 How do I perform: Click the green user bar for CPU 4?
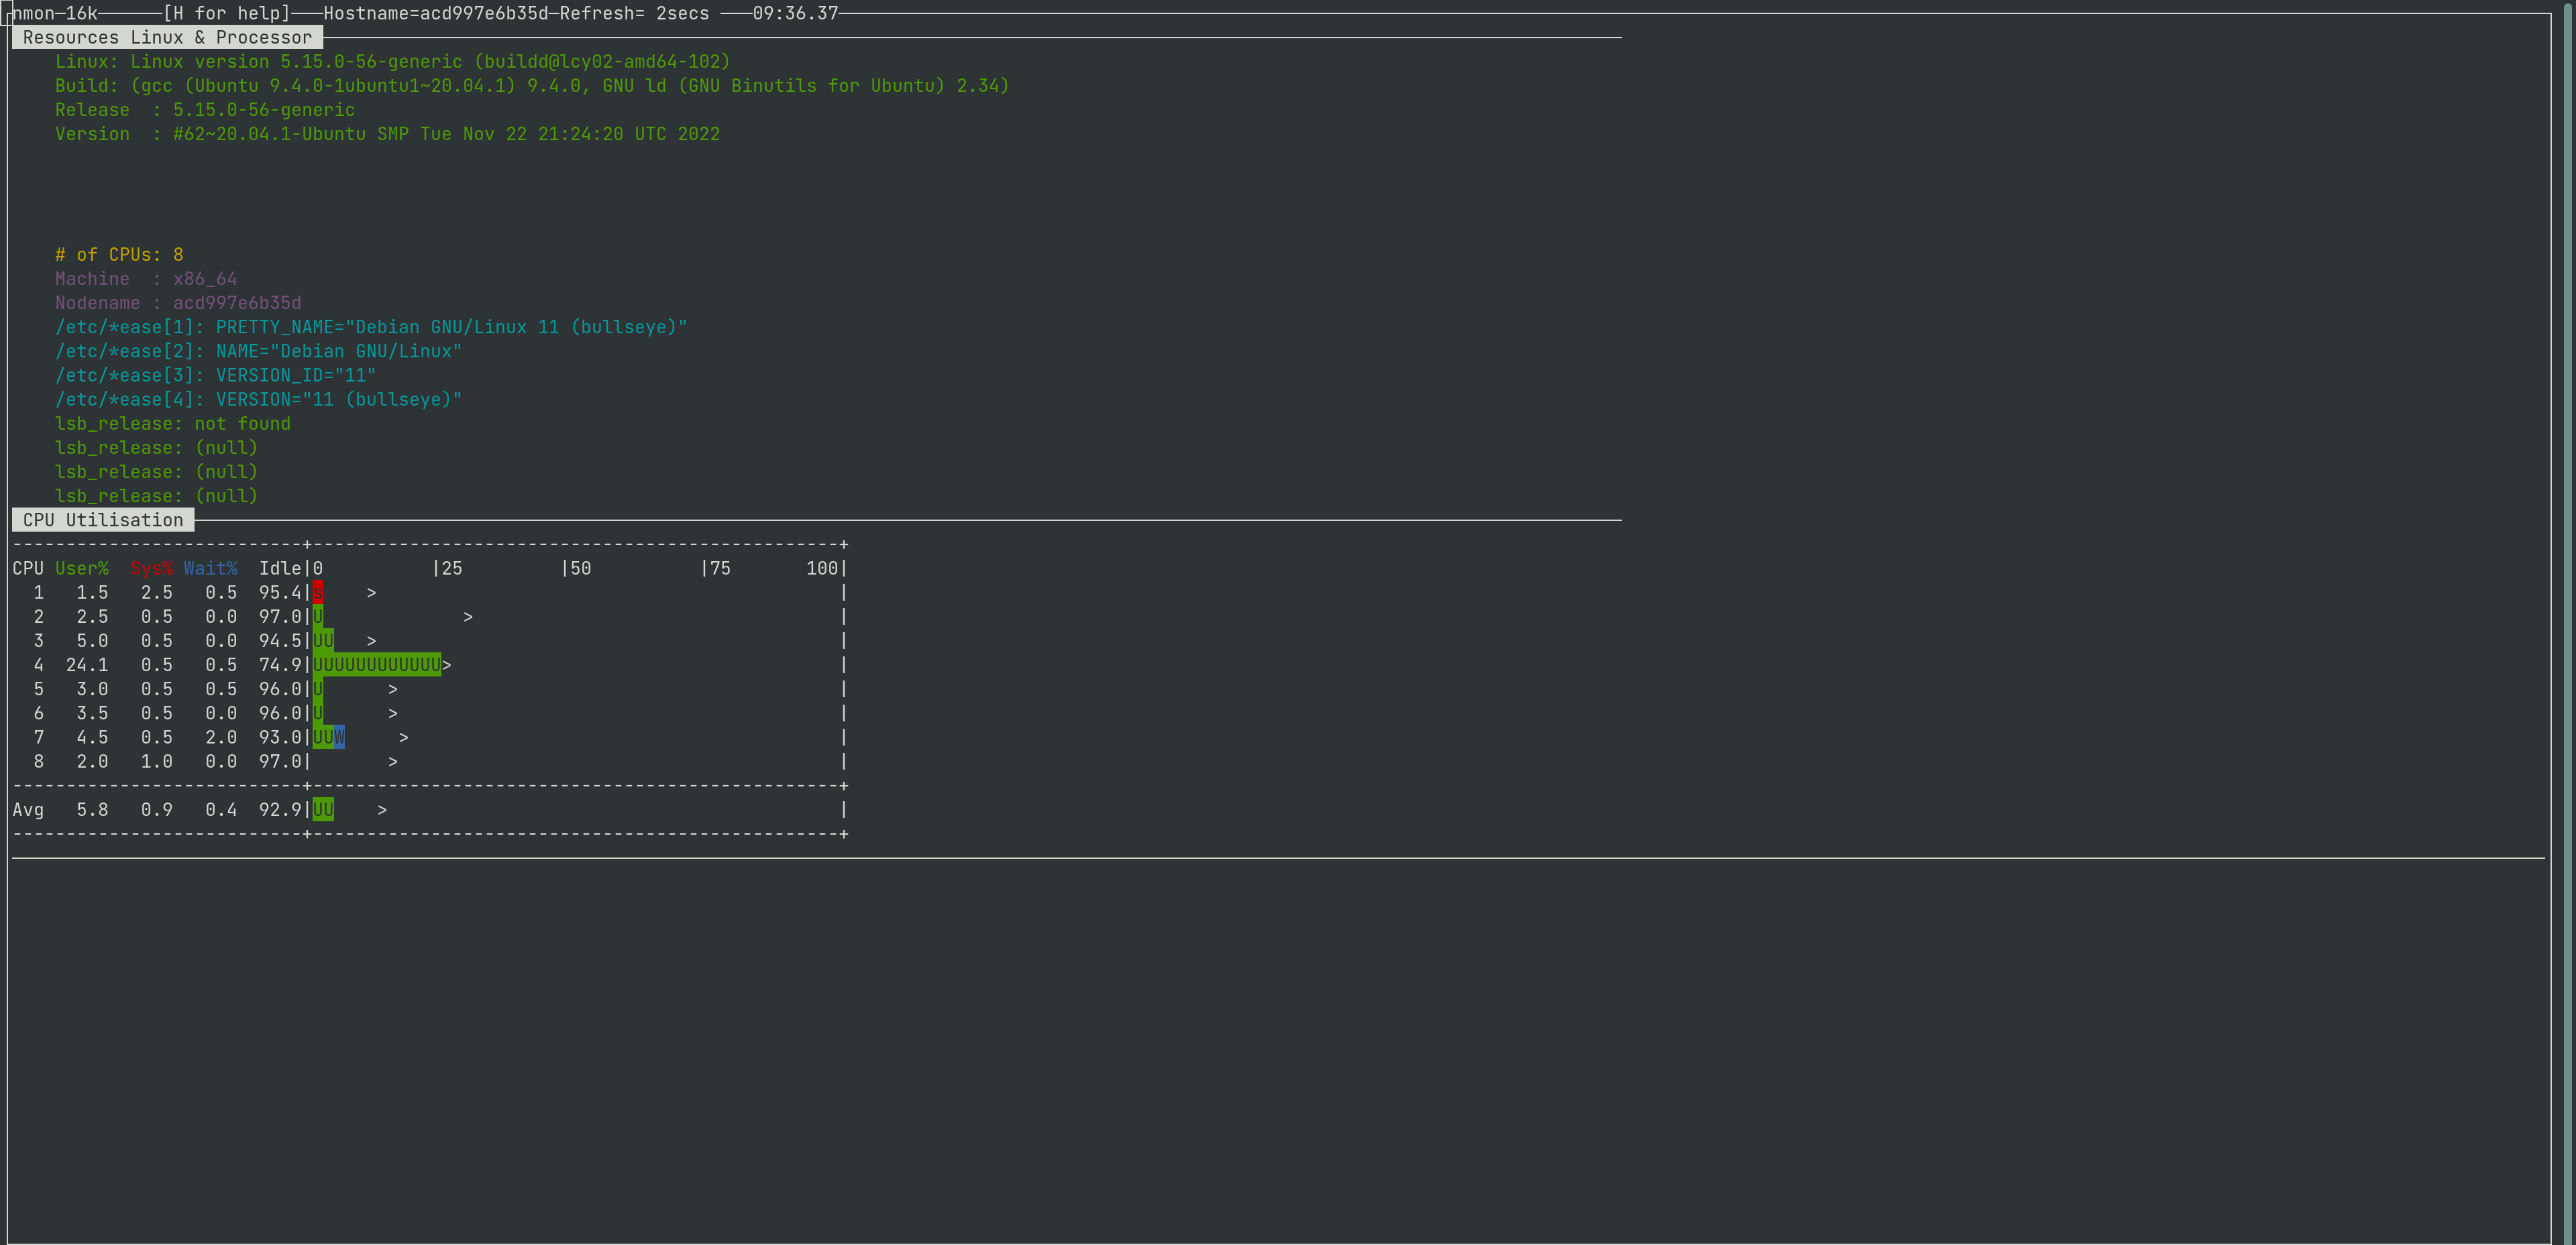[377, 666]
